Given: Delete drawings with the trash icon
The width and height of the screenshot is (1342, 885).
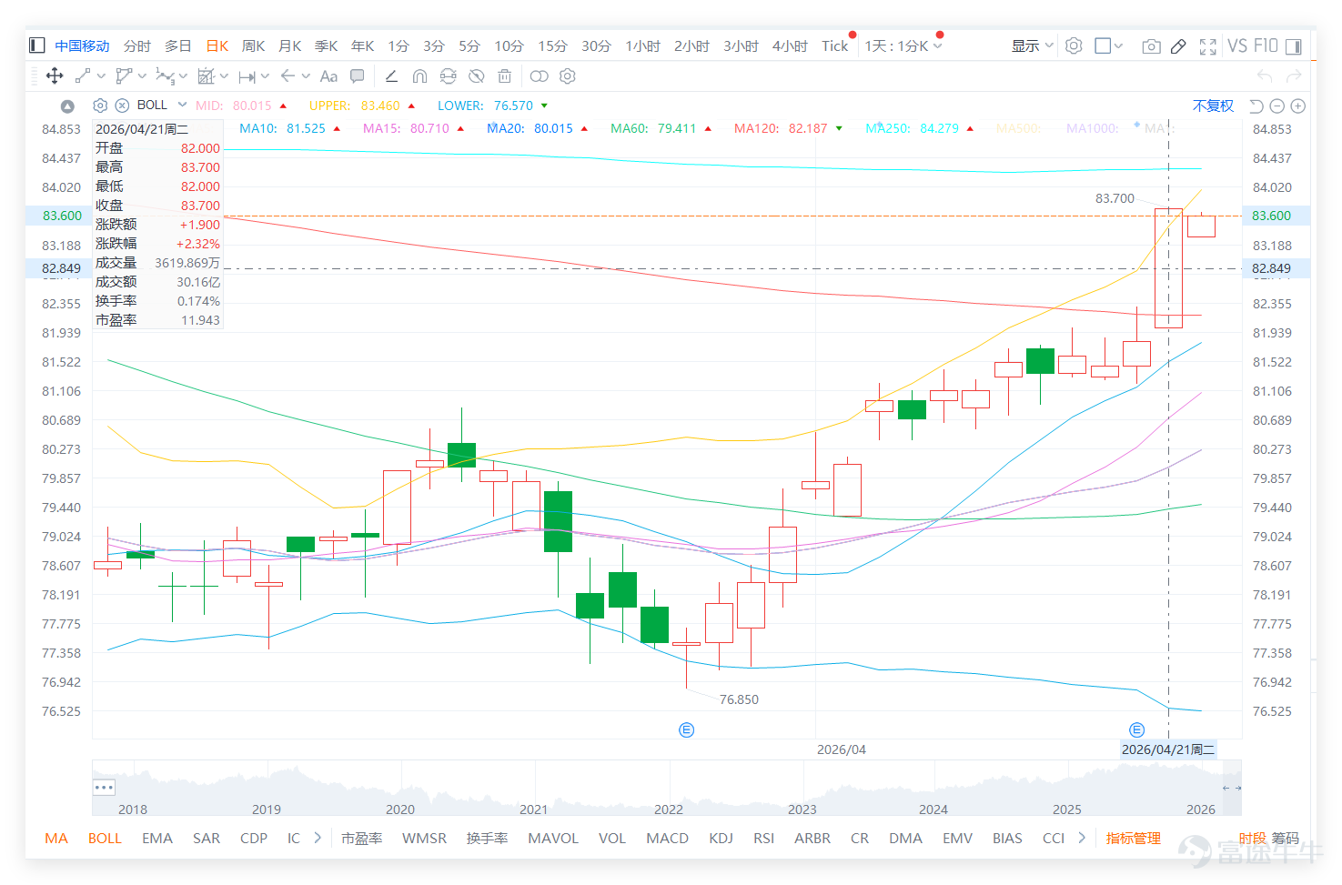Looking at the screenshot, I should tap(505, 75).
